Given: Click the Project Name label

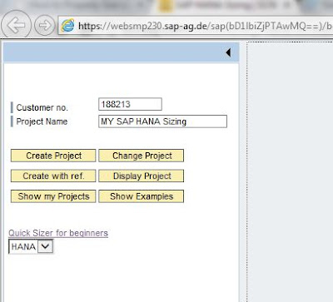Looking at the screenshot, I should coord(42,121).
